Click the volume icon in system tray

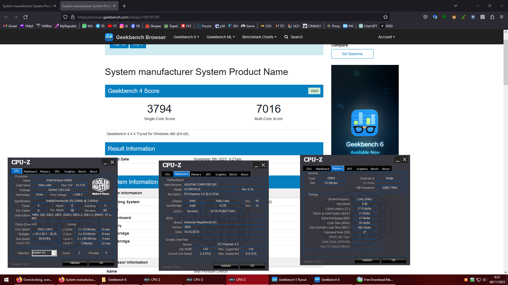[x=485, y=280]
